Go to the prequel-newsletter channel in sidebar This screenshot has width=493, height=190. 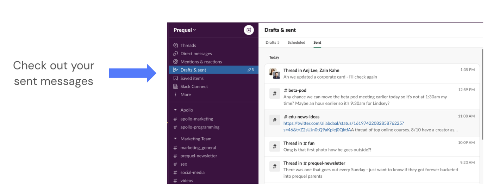pos(199,156)
